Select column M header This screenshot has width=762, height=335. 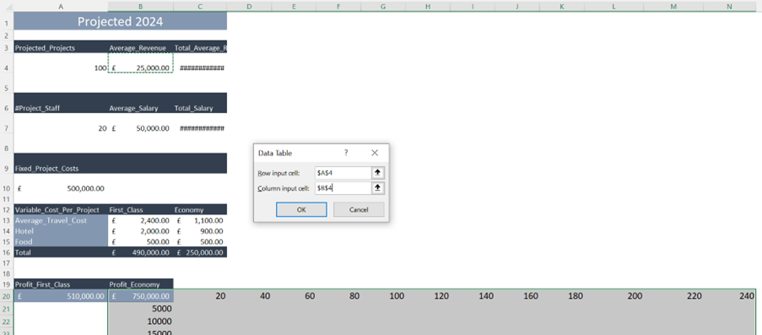(673, 6)
